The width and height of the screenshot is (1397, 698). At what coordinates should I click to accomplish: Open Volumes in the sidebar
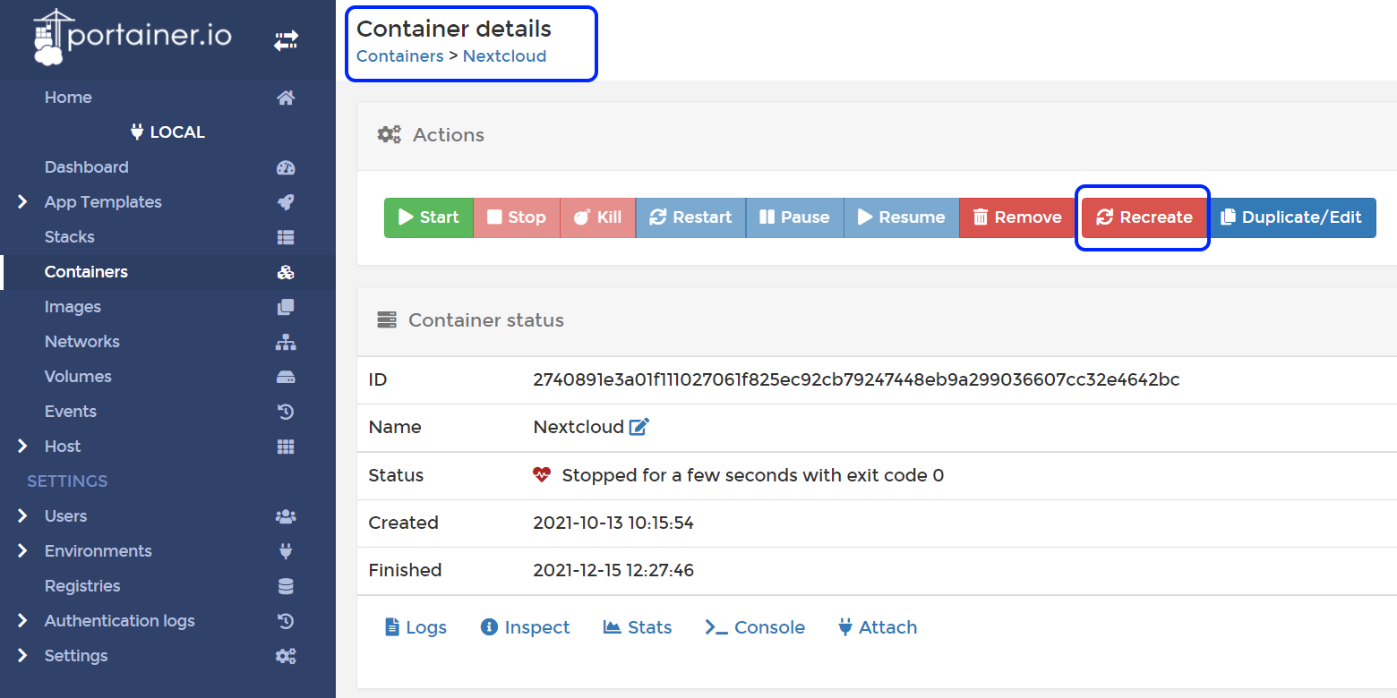click(x=167, y=377)
